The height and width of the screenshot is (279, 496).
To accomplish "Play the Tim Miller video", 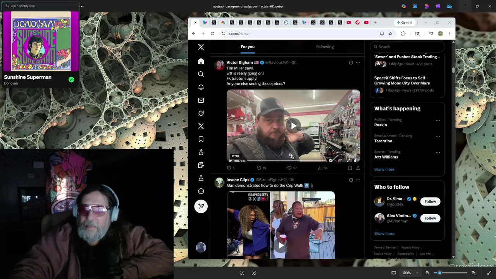I will tap(293, 126).
